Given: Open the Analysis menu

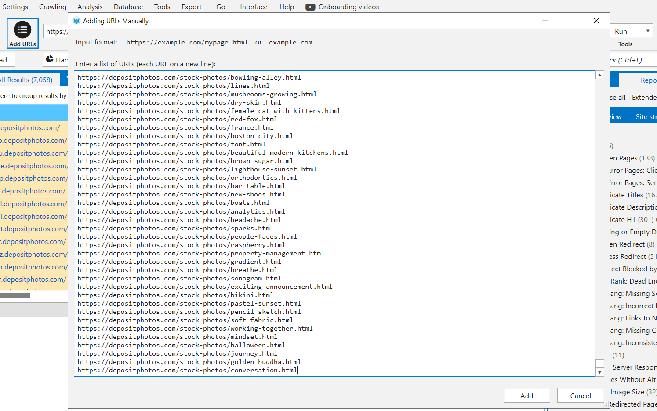Looking at the screenshot, I should pos(90,7).
